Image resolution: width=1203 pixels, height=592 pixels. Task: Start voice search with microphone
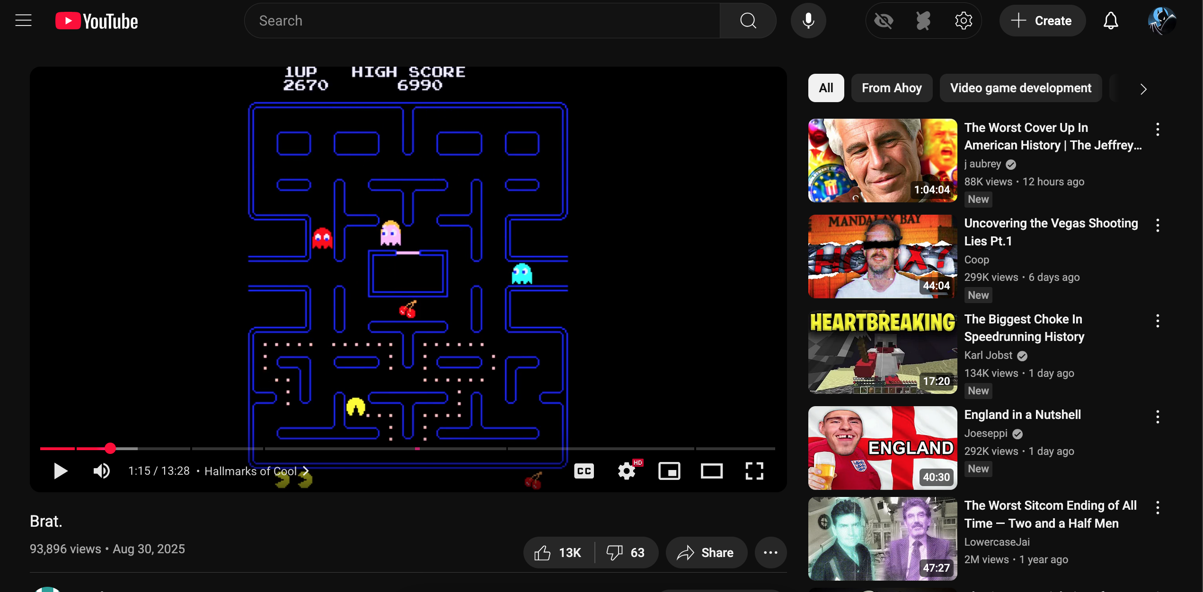[x=808, y=21]
